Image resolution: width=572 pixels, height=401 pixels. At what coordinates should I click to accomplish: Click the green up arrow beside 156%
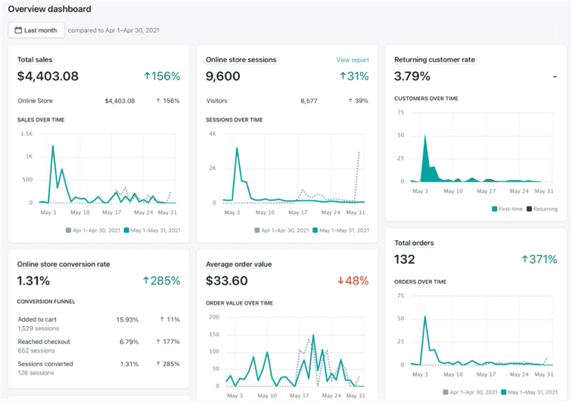pos(146,76)
